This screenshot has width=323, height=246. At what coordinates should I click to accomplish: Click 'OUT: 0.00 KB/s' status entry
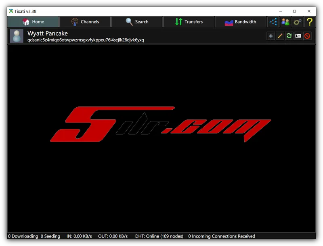click(113, 236)
